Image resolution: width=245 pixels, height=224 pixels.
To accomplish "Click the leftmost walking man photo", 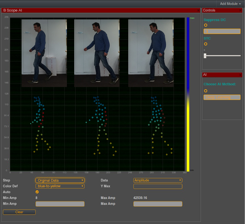I will point(44,53).
